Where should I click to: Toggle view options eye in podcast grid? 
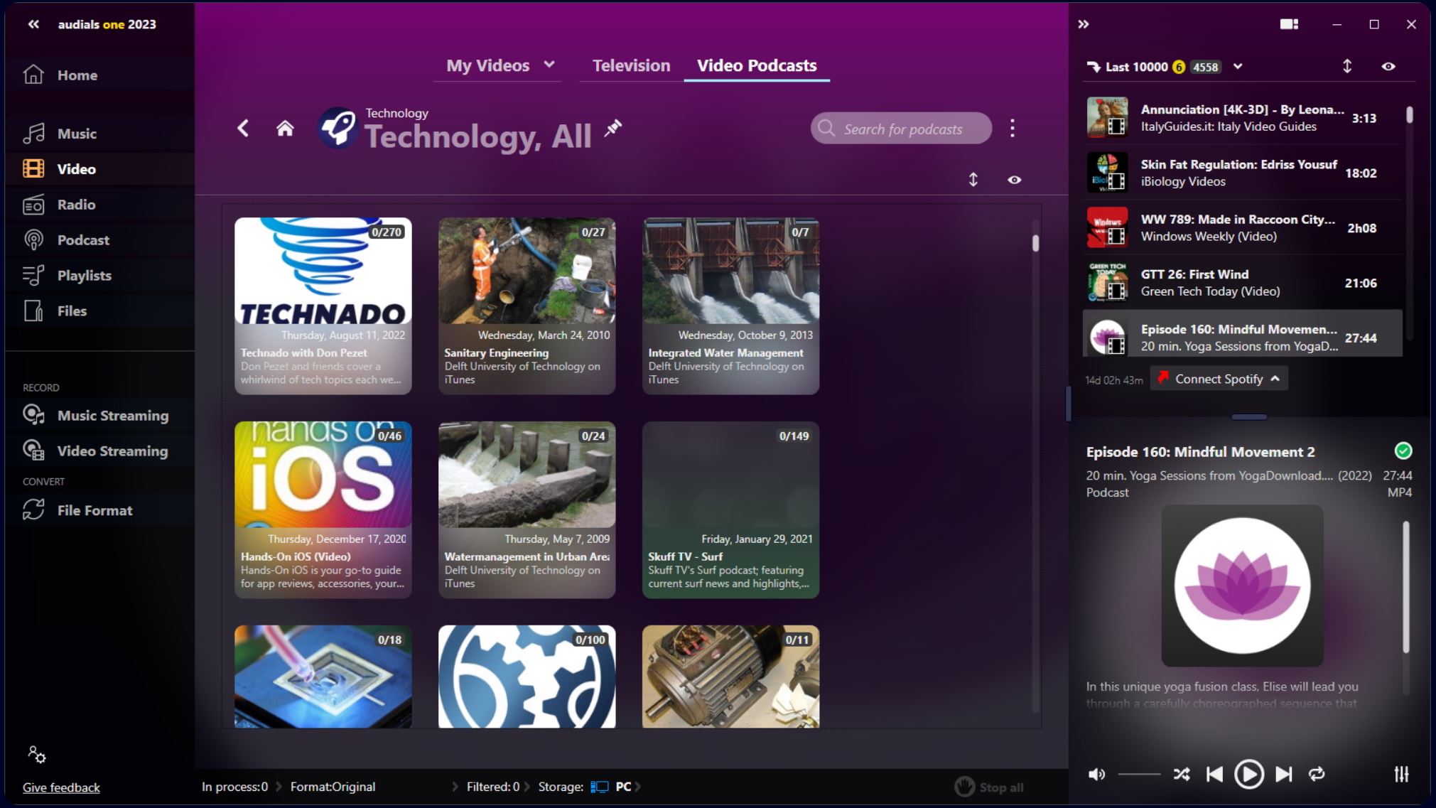[x=1015, y=180]
